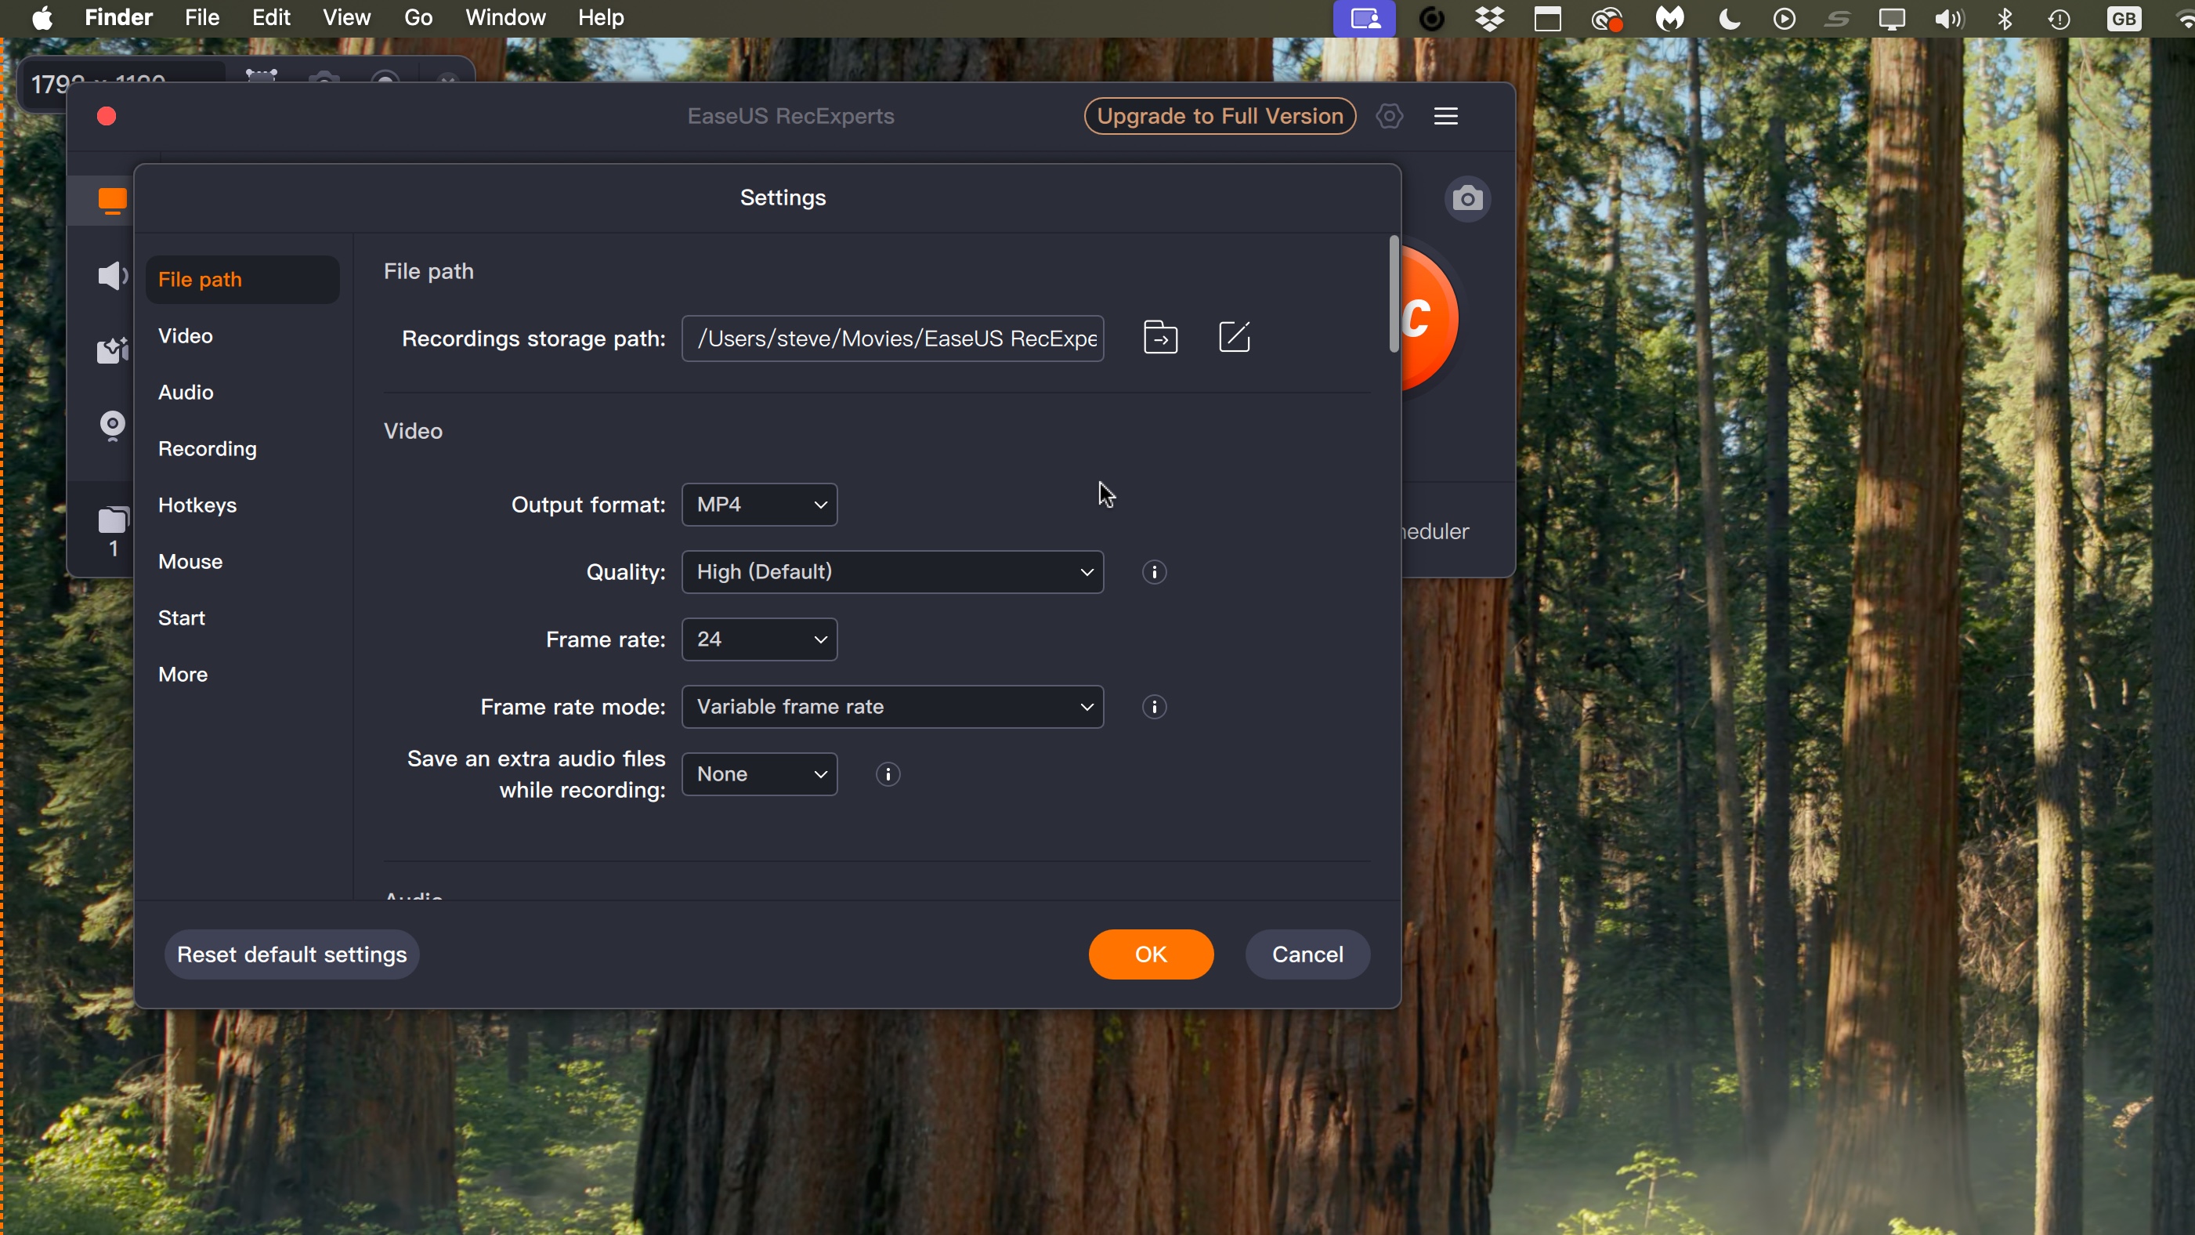Click the orange OK button
The image size is (2195, 1235).
pyautogui.click(x=1150, y=954)
